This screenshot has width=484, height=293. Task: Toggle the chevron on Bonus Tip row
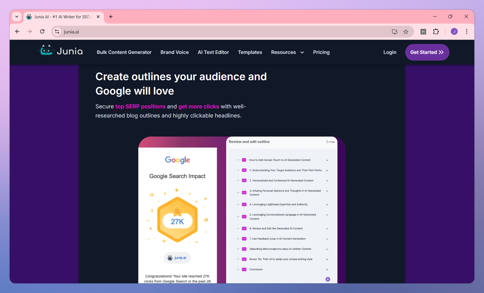(238, 259)
